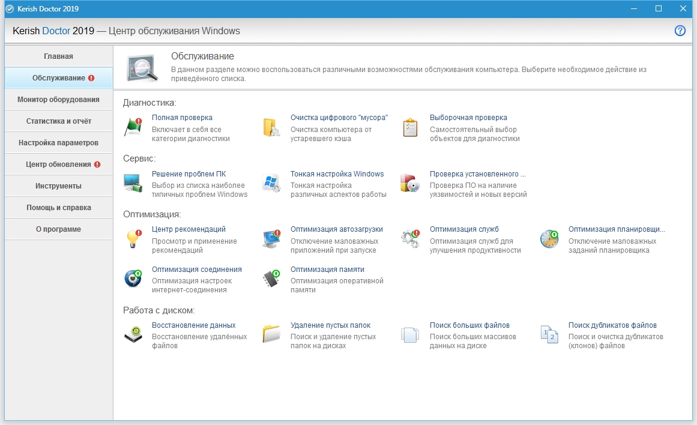Switch to the Главная tab
This screenshot has height=425, width=697.
(58, 56)
